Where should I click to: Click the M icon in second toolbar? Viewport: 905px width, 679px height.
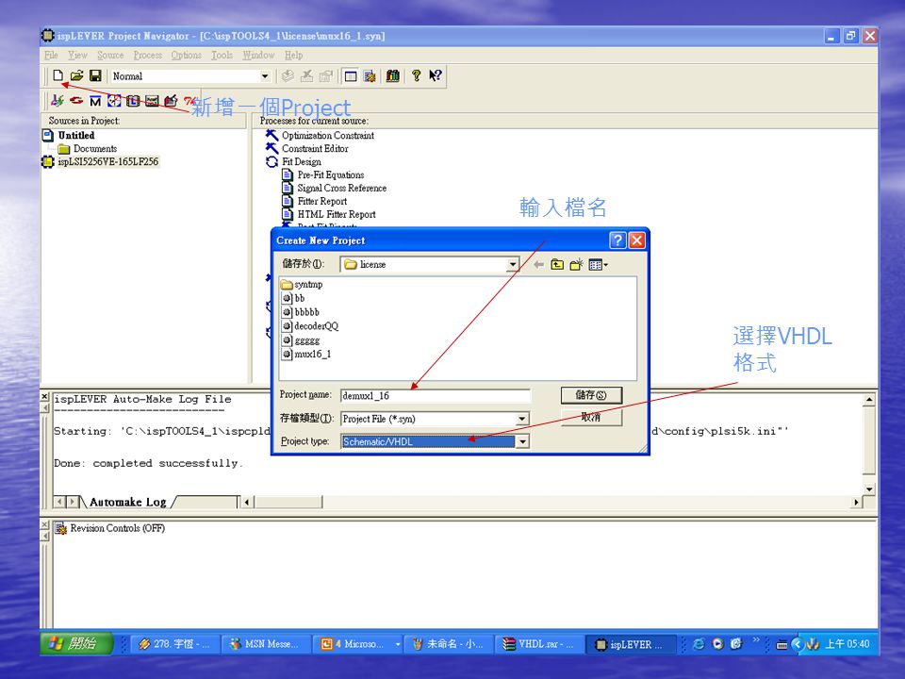tap(95, 101)
